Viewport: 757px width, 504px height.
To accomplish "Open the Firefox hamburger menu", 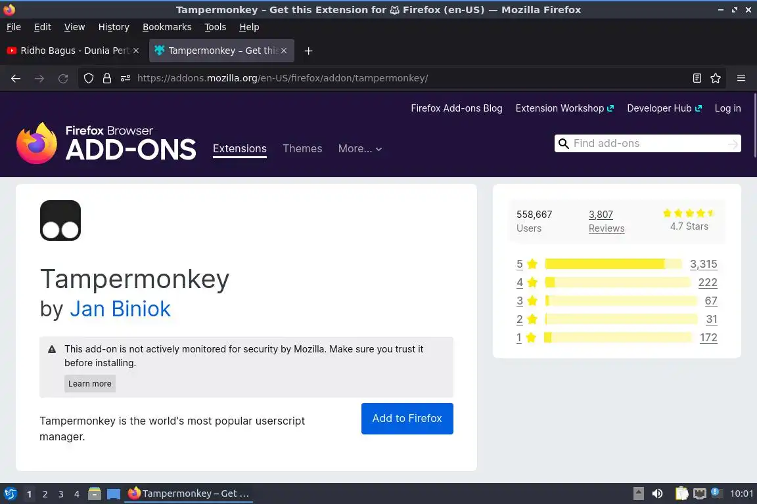I will 741,78.
